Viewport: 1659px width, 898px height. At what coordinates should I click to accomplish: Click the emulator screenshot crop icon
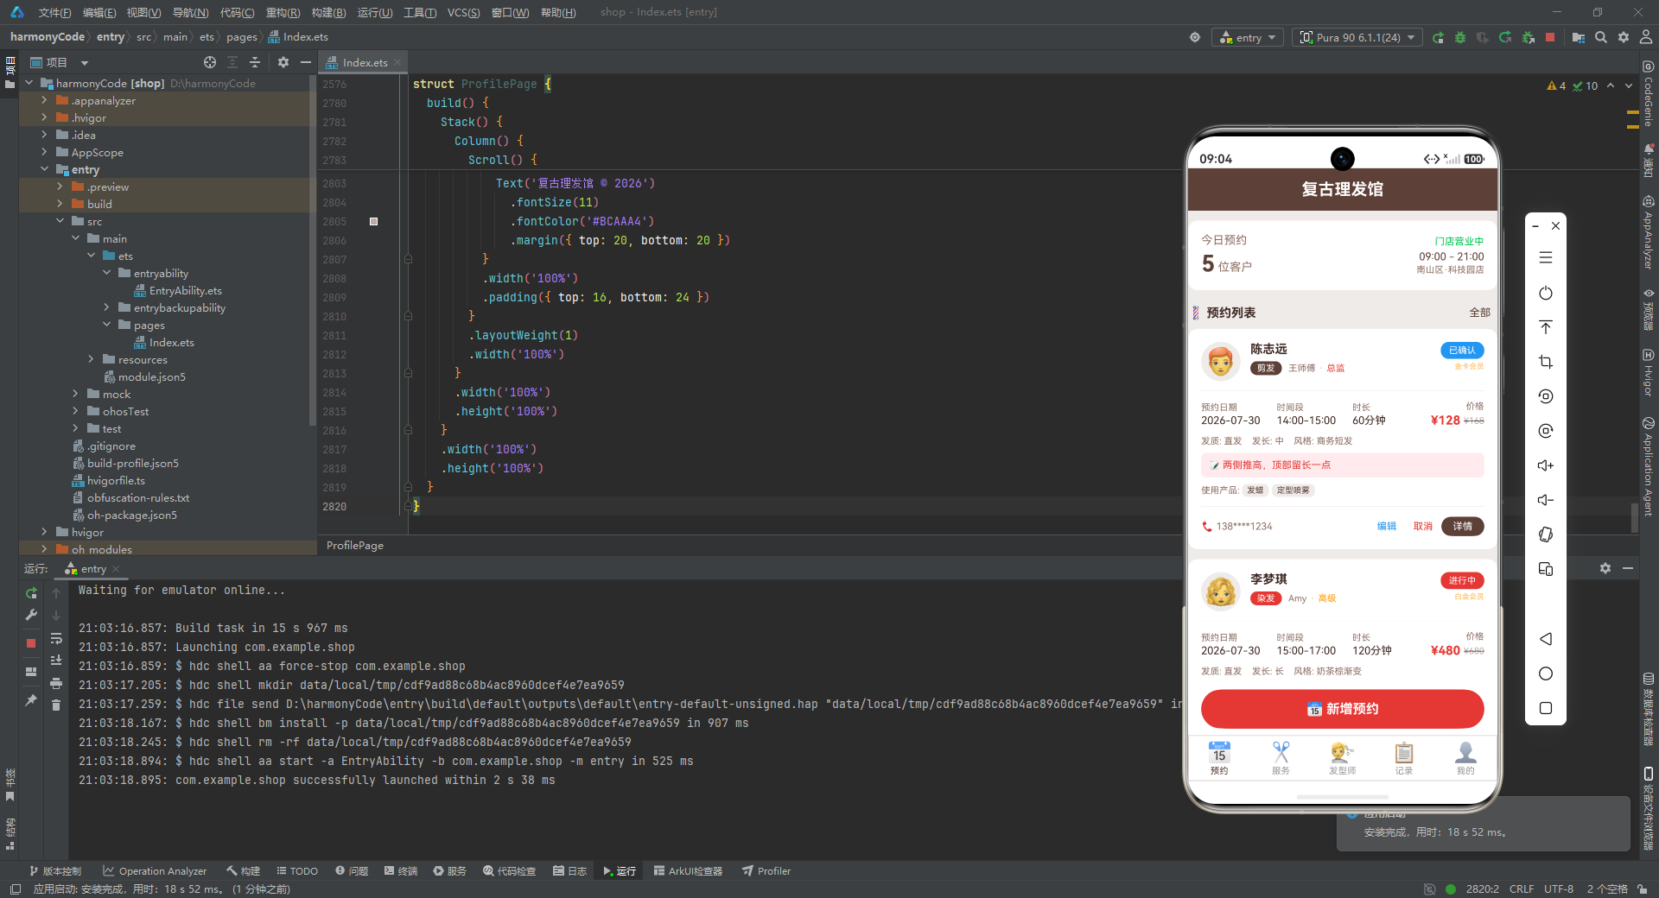coord(1546,362)
